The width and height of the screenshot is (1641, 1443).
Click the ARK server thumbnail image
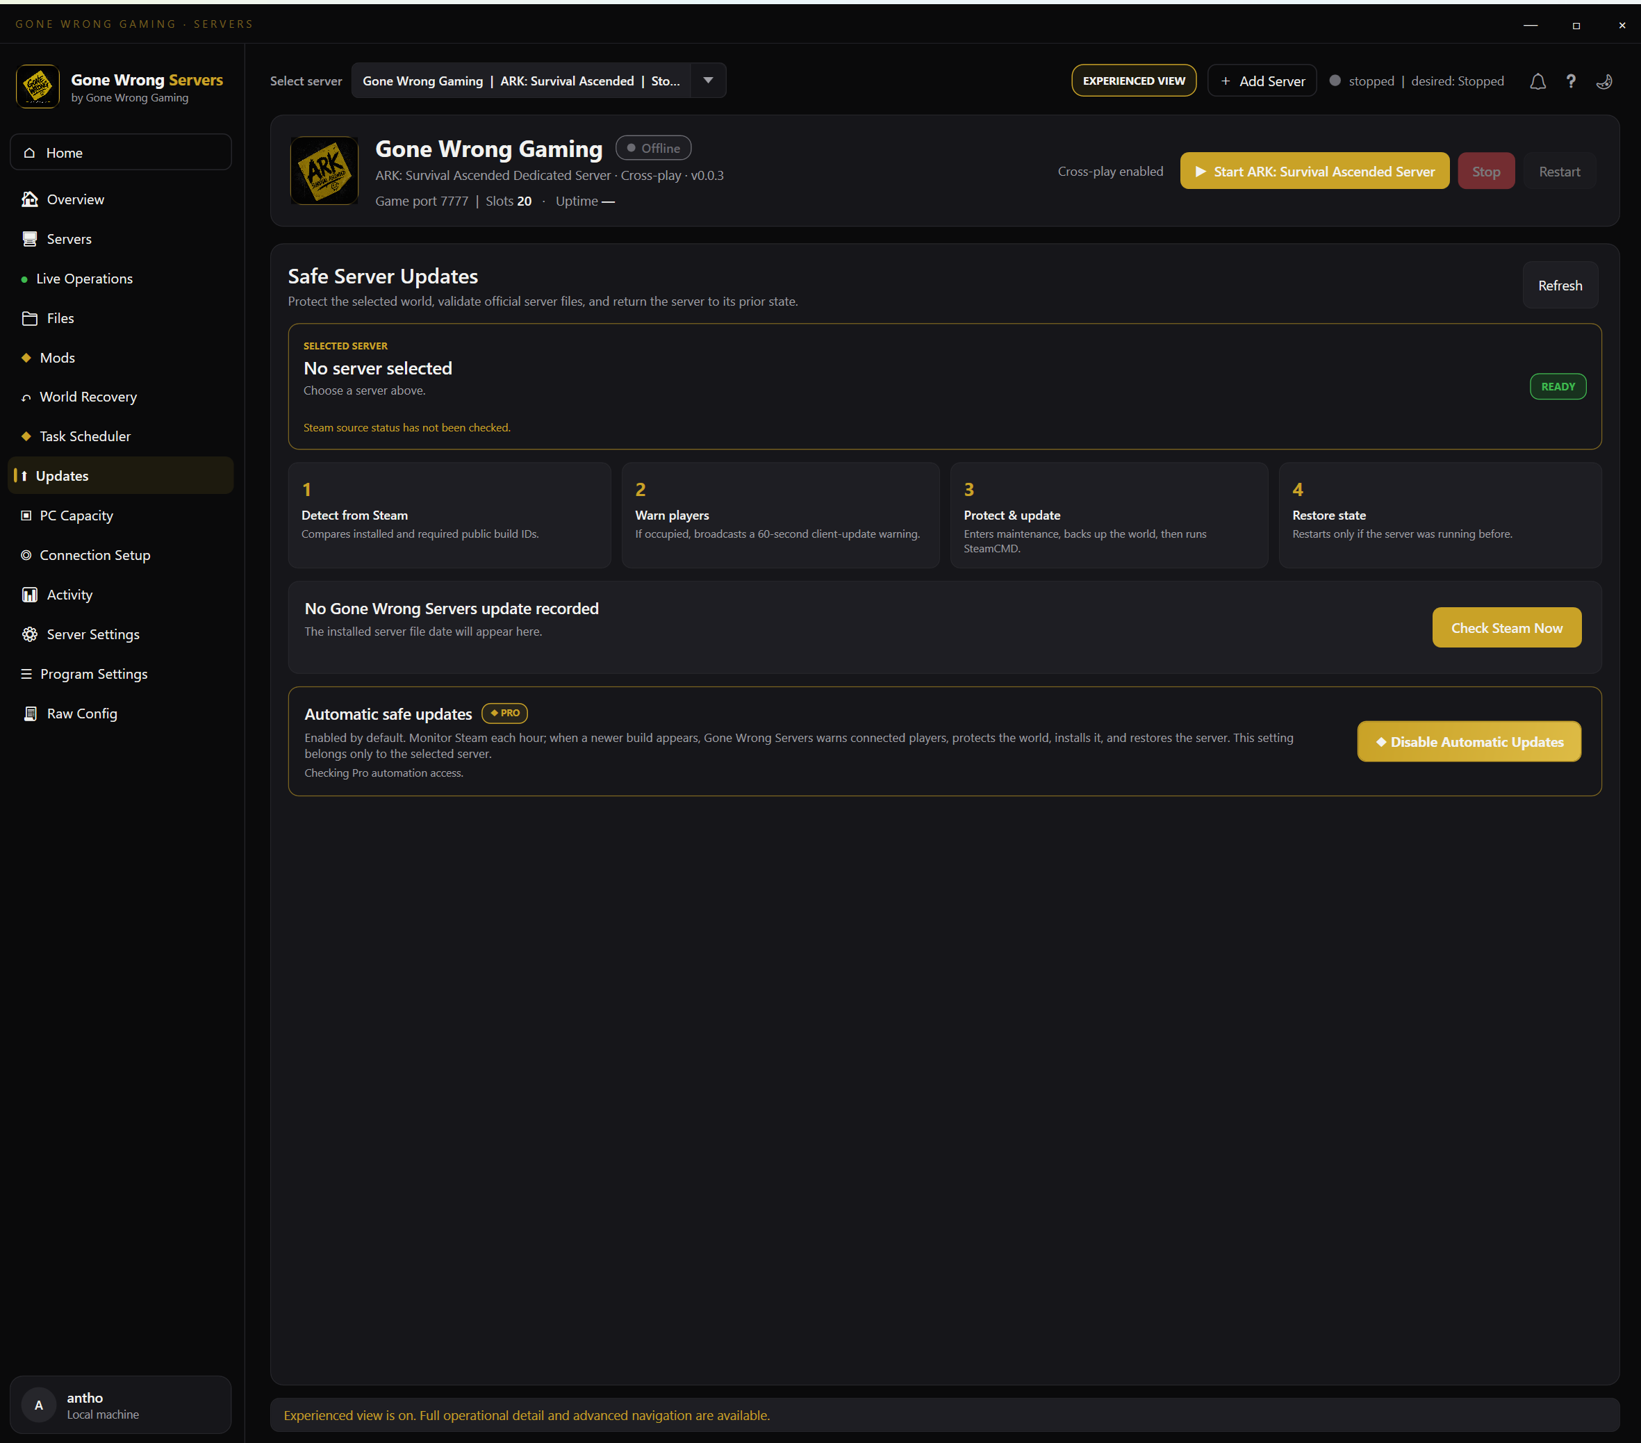click(324, 171)
